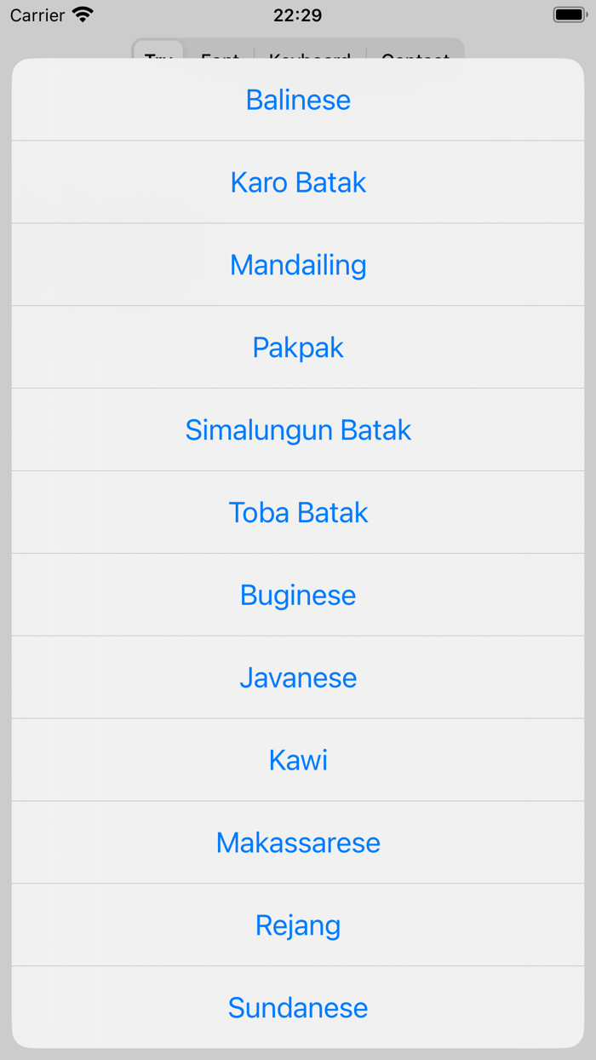Go to the Keyboard tab
596x1060 pixels.
310,60
